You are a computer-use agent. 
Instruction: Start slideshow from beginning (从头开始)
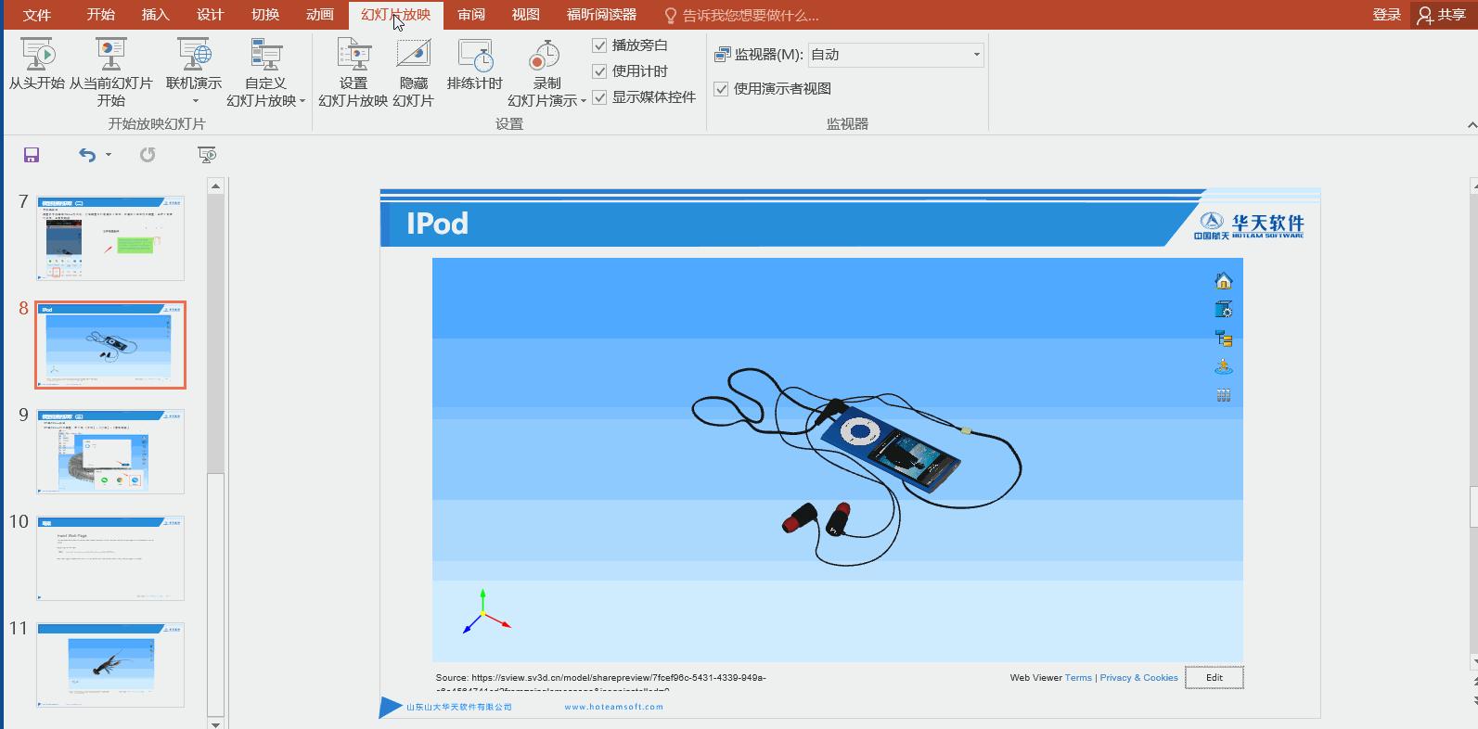(37, 65)
